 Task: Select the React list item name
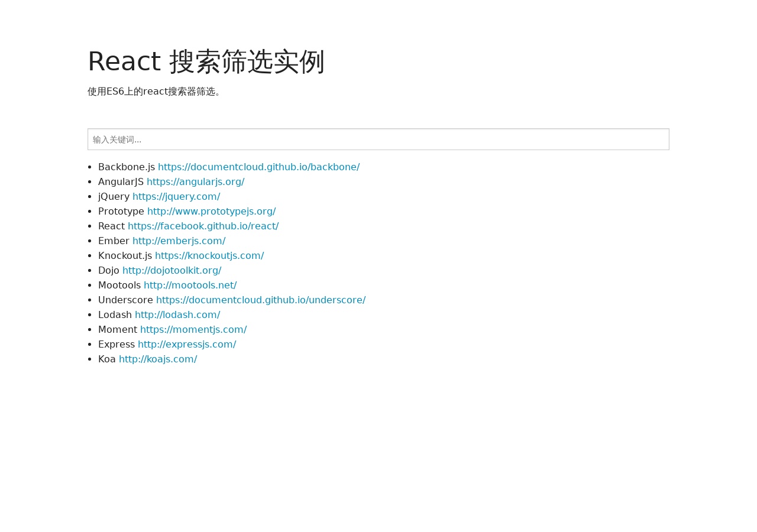coord(111,226)
